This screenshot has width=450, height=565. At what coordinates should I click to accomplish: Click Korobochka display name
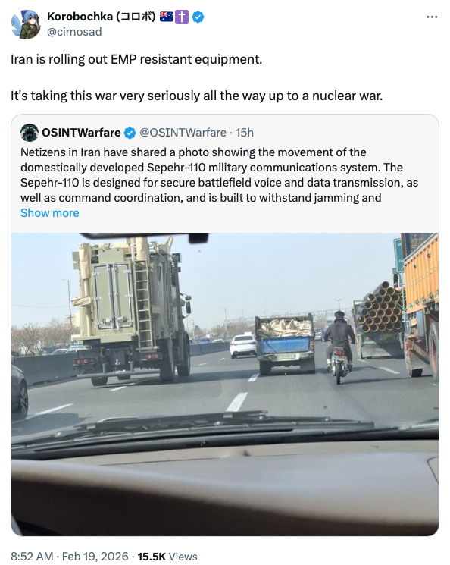click(x=102, y=17)
